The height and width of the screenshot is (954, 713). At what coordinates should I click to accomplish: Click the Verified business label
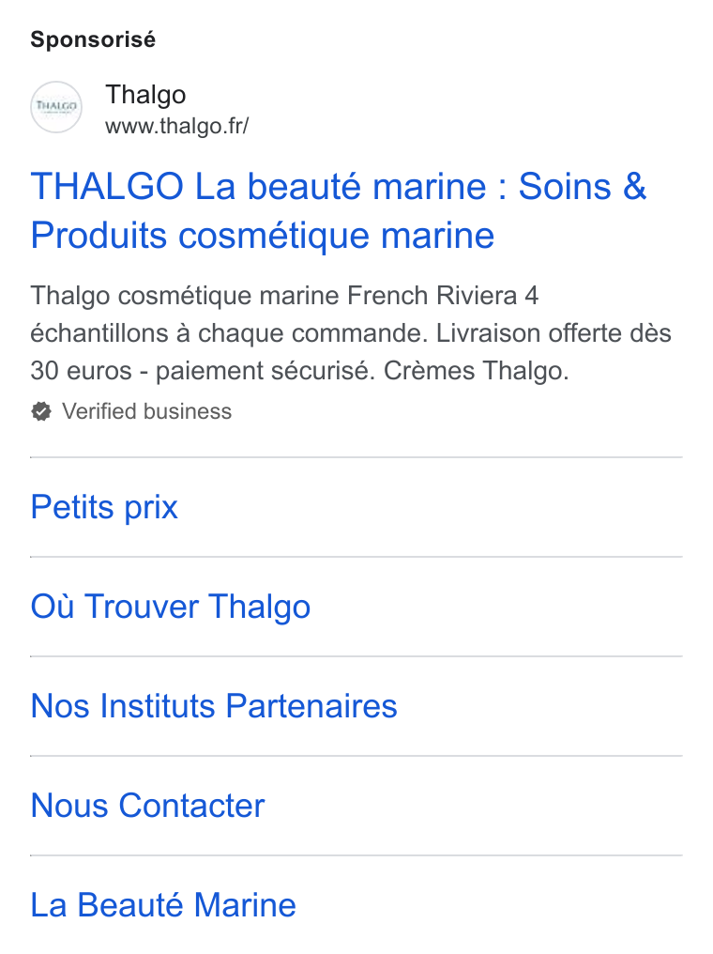[x=146, y=412]
